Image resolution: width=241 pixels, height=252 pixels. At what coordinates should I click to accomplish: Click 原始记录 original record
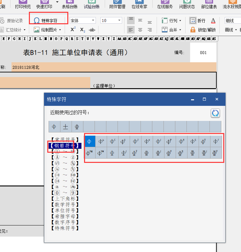pyautogui.click(x=11, y=21)
